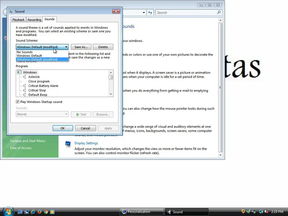The width and height of the screenshot is (288, 216).
Task: Click Show Desktop quick launch icon
Action: 20,212
